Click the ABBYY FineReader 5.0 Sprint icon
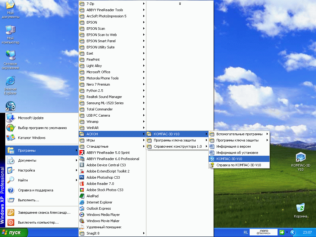 coord(82,153)
